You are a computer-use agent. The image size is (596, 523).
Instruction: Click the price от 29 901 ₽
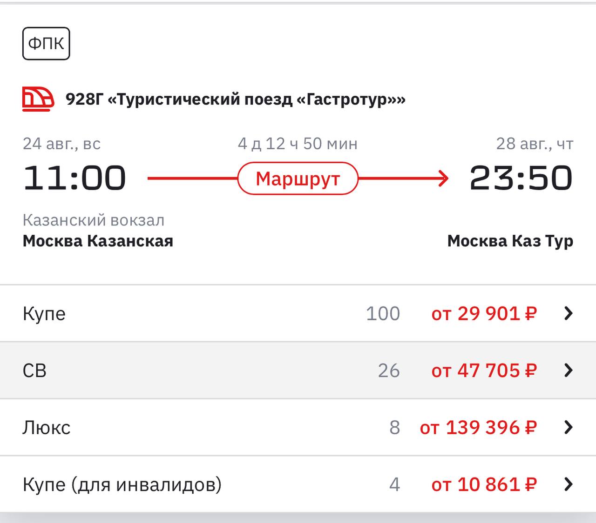(484, 314)
